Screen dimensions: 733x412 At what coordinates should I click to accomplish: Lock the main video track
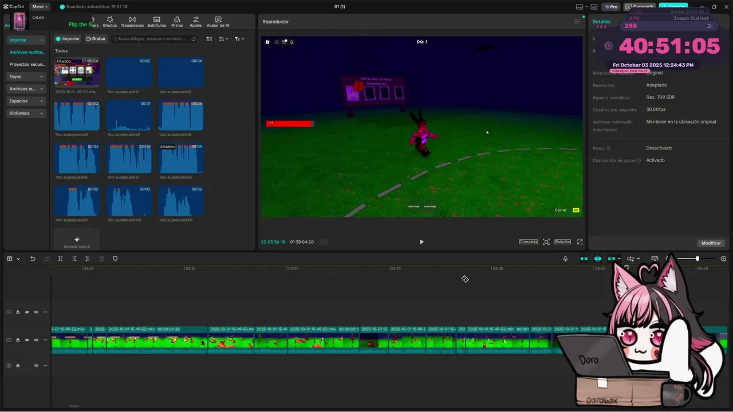click(x=18, y=340)
